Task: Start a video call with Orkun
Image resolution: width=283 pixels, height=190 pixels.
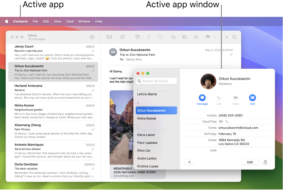Action: [236, 98]
